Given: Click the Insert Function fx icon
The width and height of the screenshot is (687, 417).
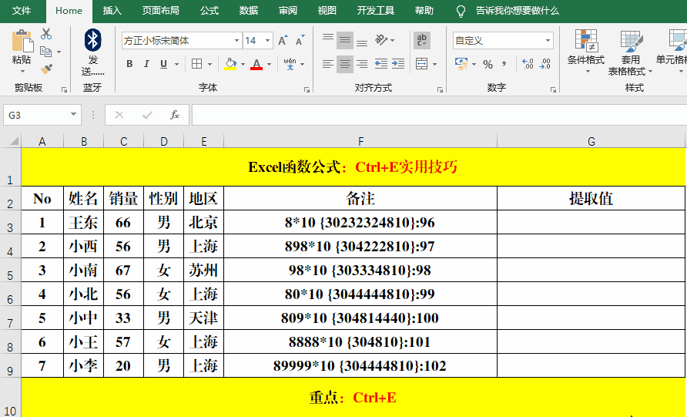Looking at the screenshot, I should pyautogui.click(x=174, y=115).
